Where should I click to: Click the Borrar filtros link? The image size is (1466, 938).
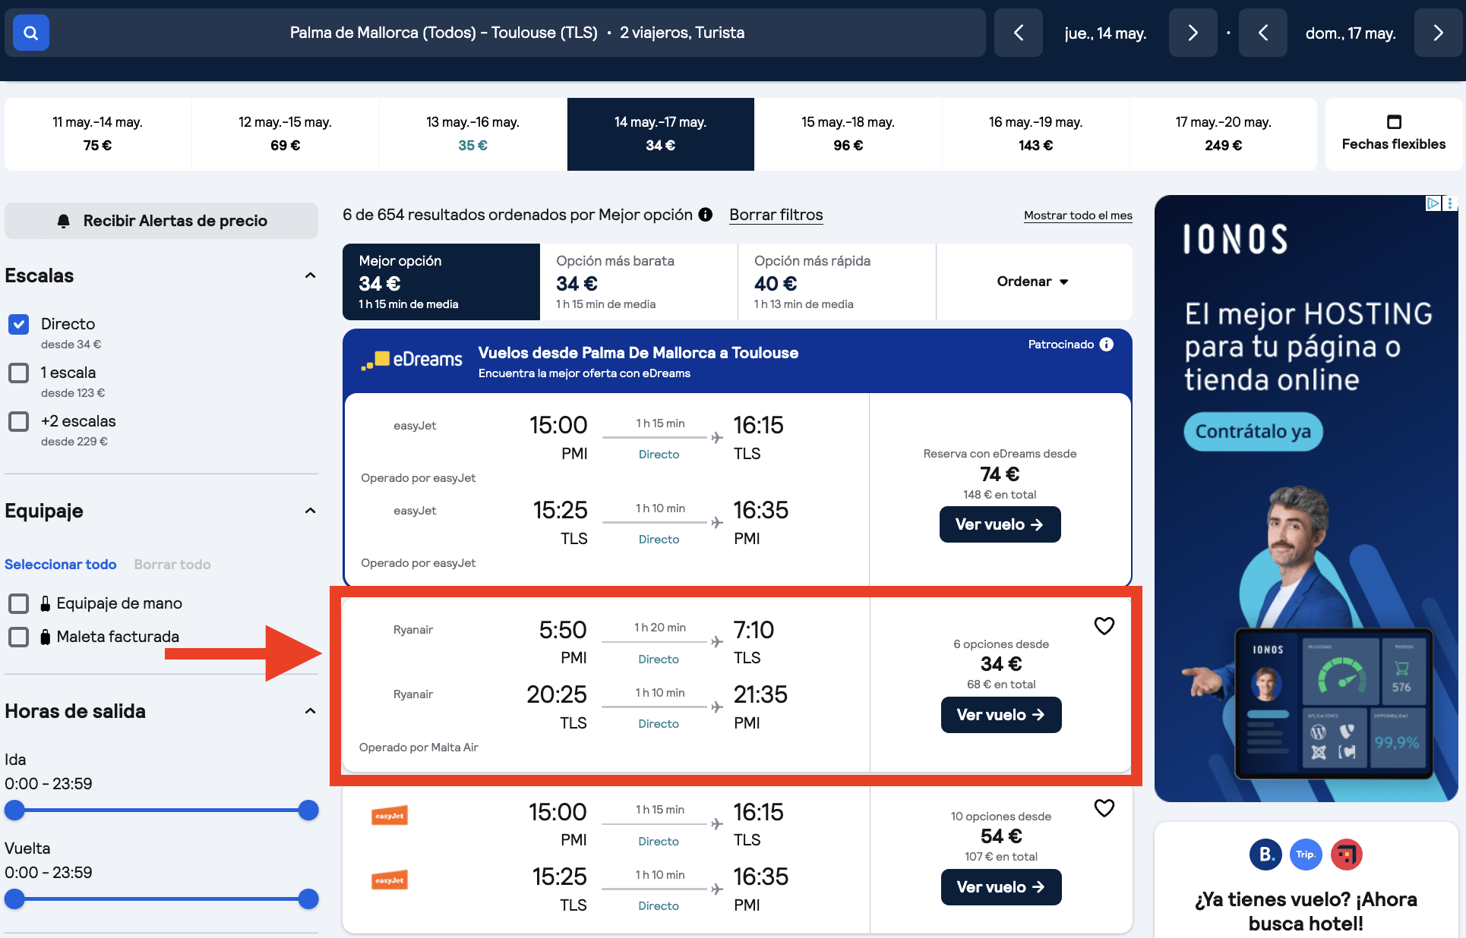(776, 215)
